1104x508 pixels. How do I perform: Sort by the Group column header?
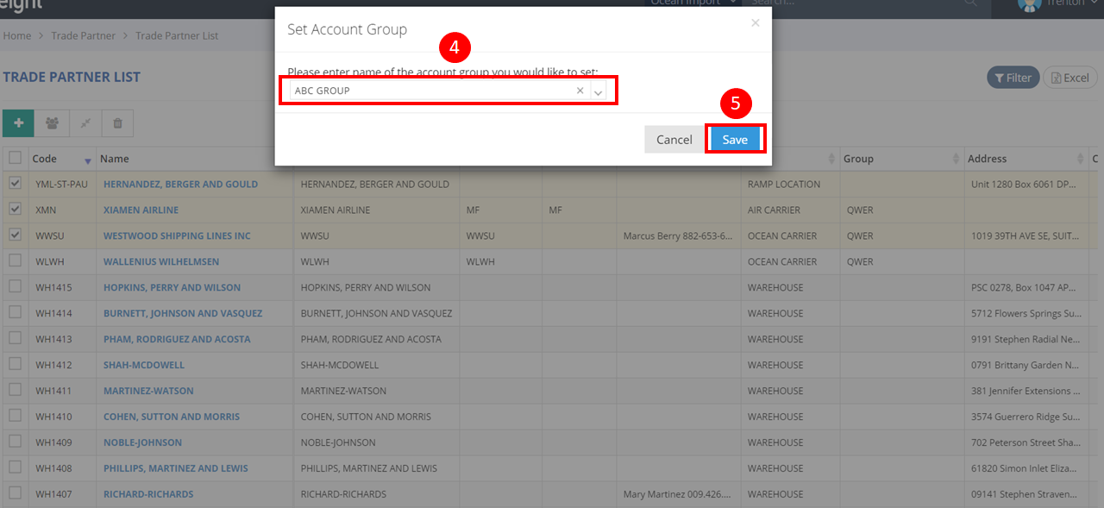click(x=897, y=159)
